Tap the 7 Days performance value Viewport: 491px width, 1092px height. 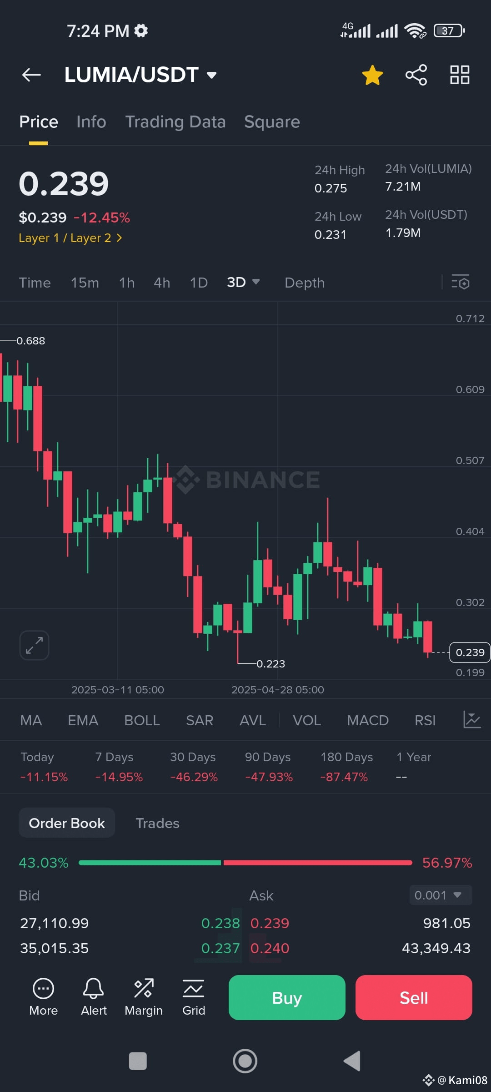[119, 777]
